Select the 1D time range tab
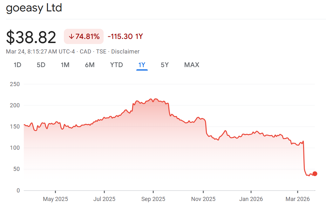The image size is (326, 207). pos(17,65)
